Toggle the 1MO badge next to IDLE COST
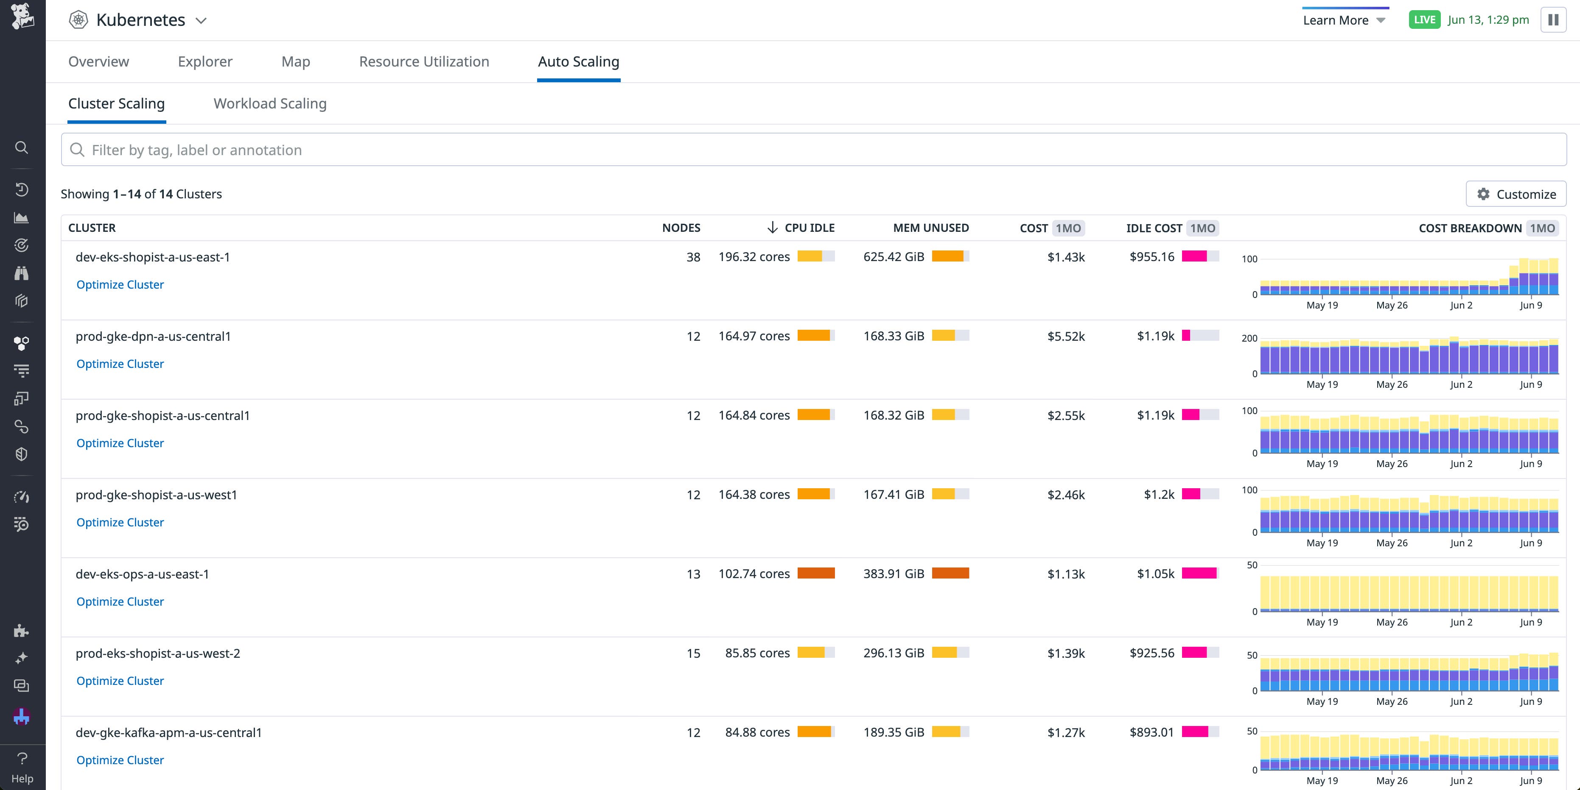 (x=1203, y=228)
